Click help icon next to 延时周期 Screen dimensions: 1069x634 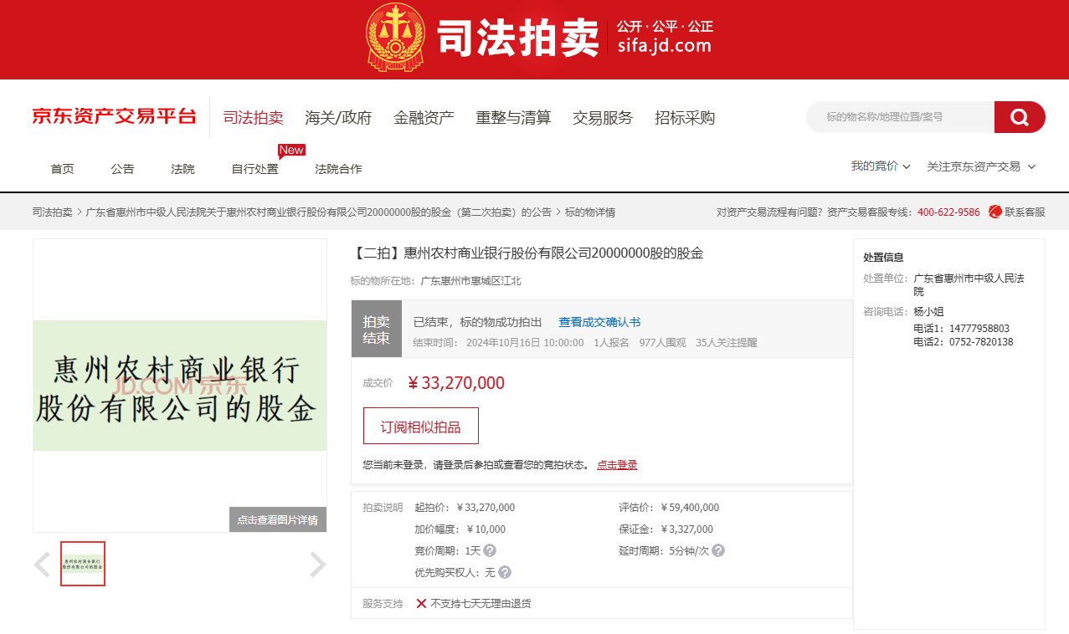coord(718,550)
